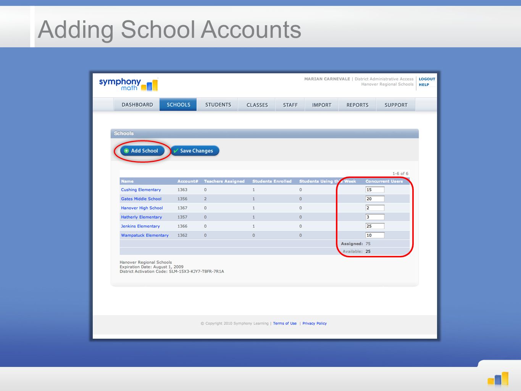Click the Logout link
The height and width of the screenshot is (391, 521).
[x=427, y=79]
